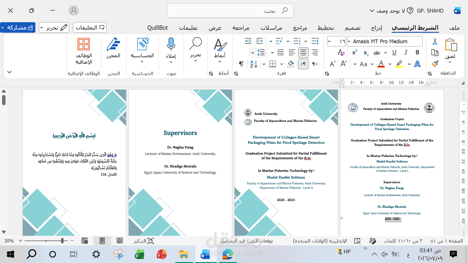Open the Editor pen icon
468x263 pixels.
coord(113,44)
